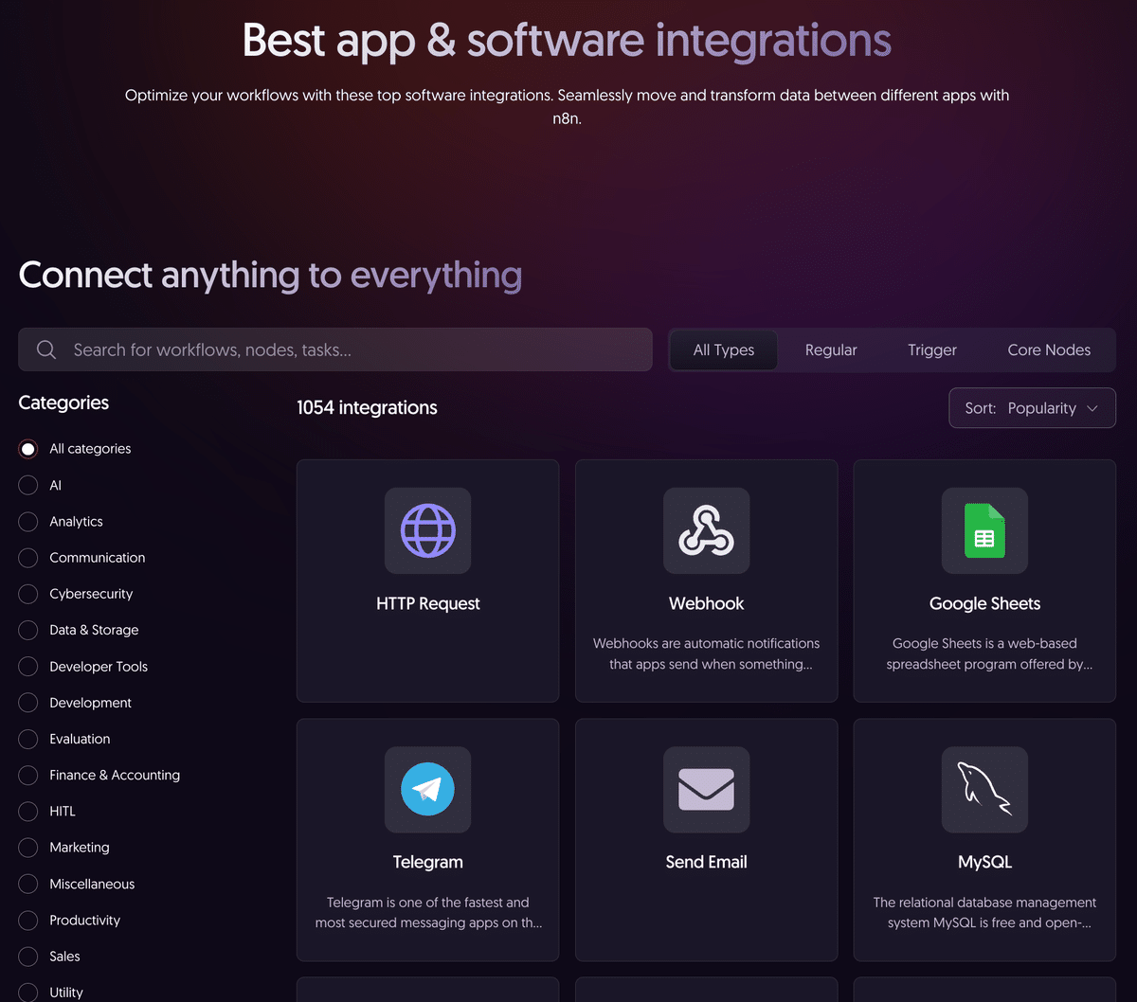
Task: Click the Telegram paper plane icon
Action: click(427, 790)
